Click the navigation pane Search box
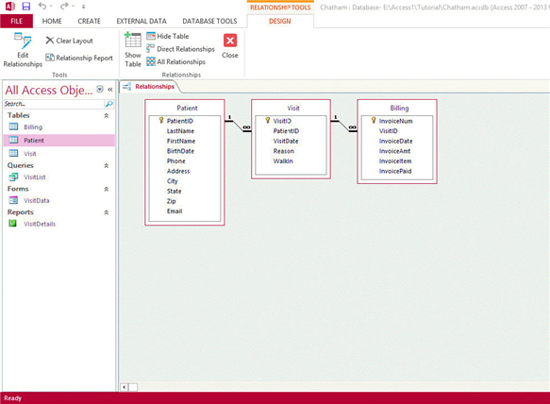The height and width of the screenshot is (404, 550). tap(55, 104)
